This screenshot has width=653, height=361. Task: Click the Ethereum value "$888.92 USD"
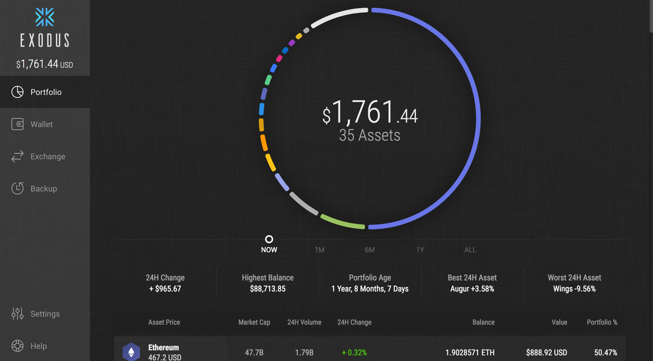547,353
